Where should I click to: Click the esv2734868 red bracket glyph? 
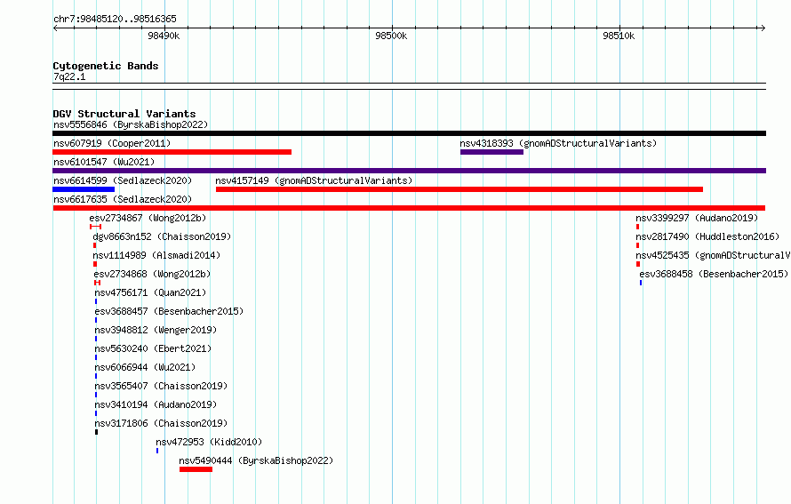pos(98,283)
